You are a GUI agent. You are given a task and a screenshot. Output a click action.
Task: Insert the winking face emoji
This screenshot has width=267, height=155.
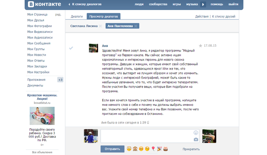pos(147,149)
